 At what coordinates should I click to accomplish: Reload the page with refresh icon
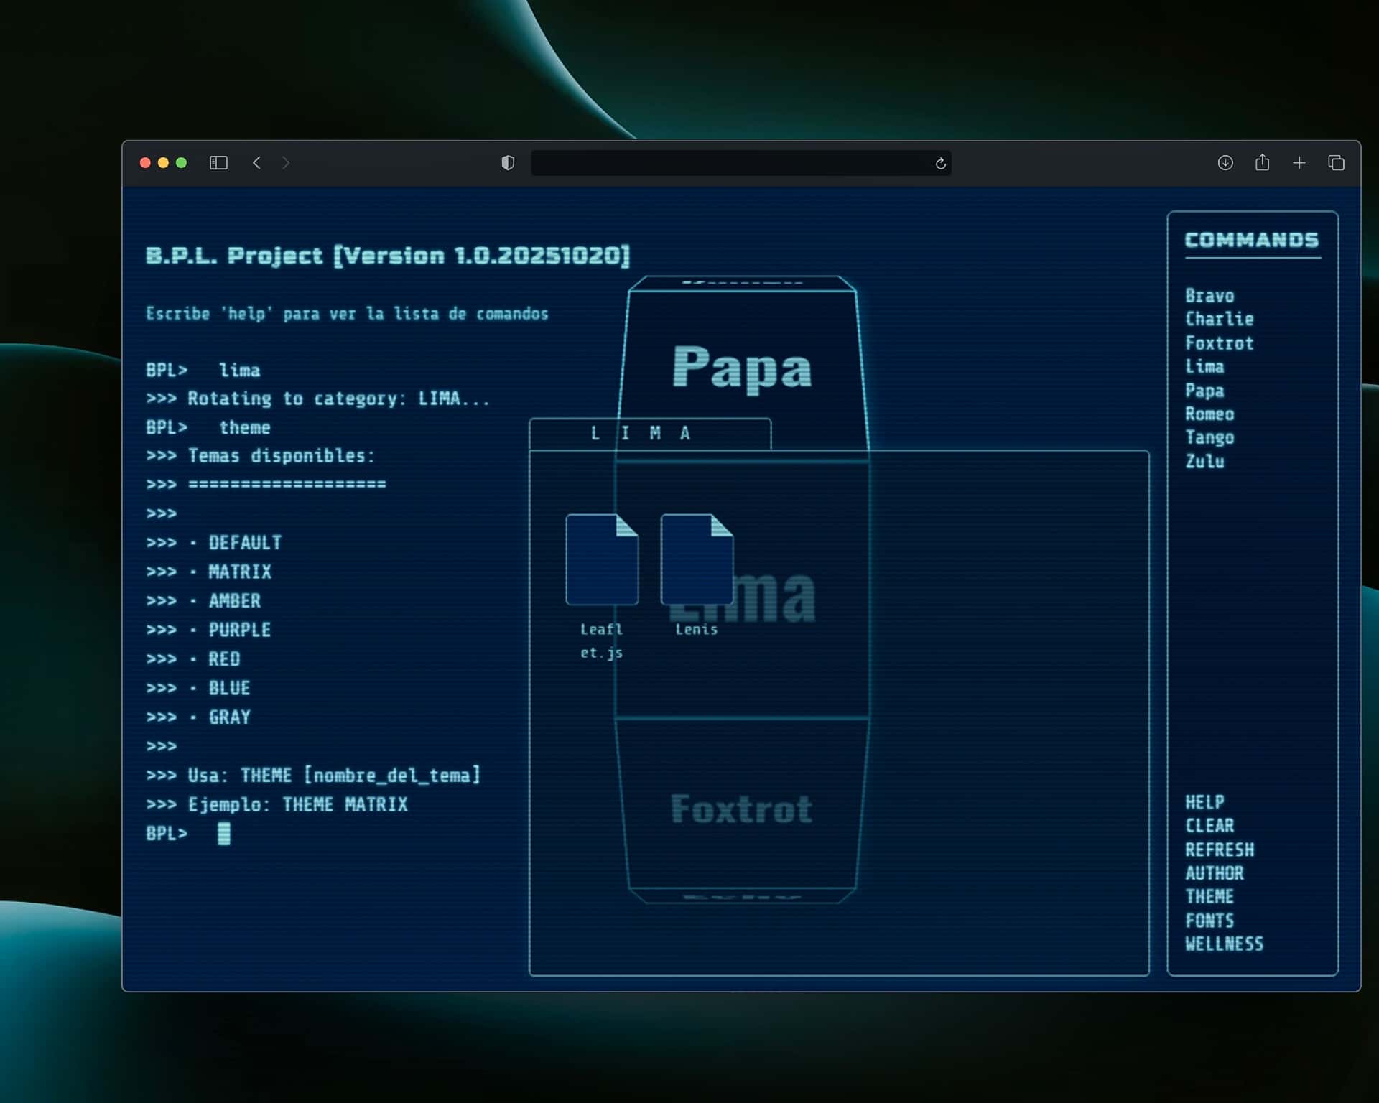click(x=940, y=164)
